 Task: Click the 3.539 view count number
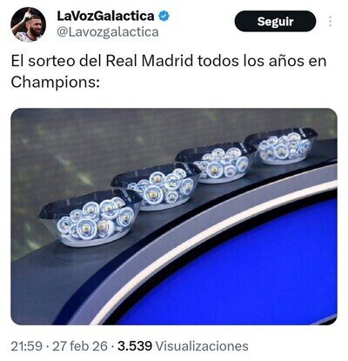(135, 346)
